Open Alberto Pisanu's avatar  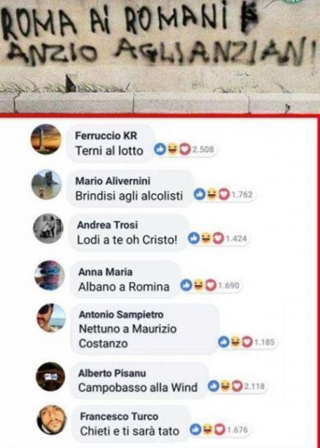[50, 377]
